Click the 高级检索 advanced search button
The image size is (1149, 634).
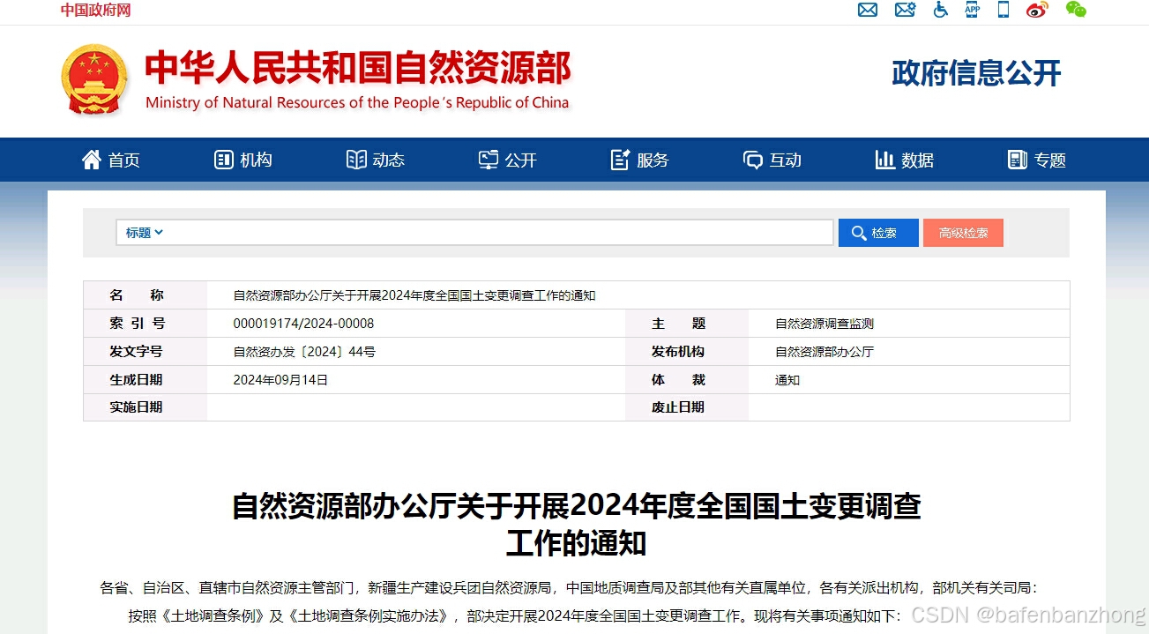(963, 233)
